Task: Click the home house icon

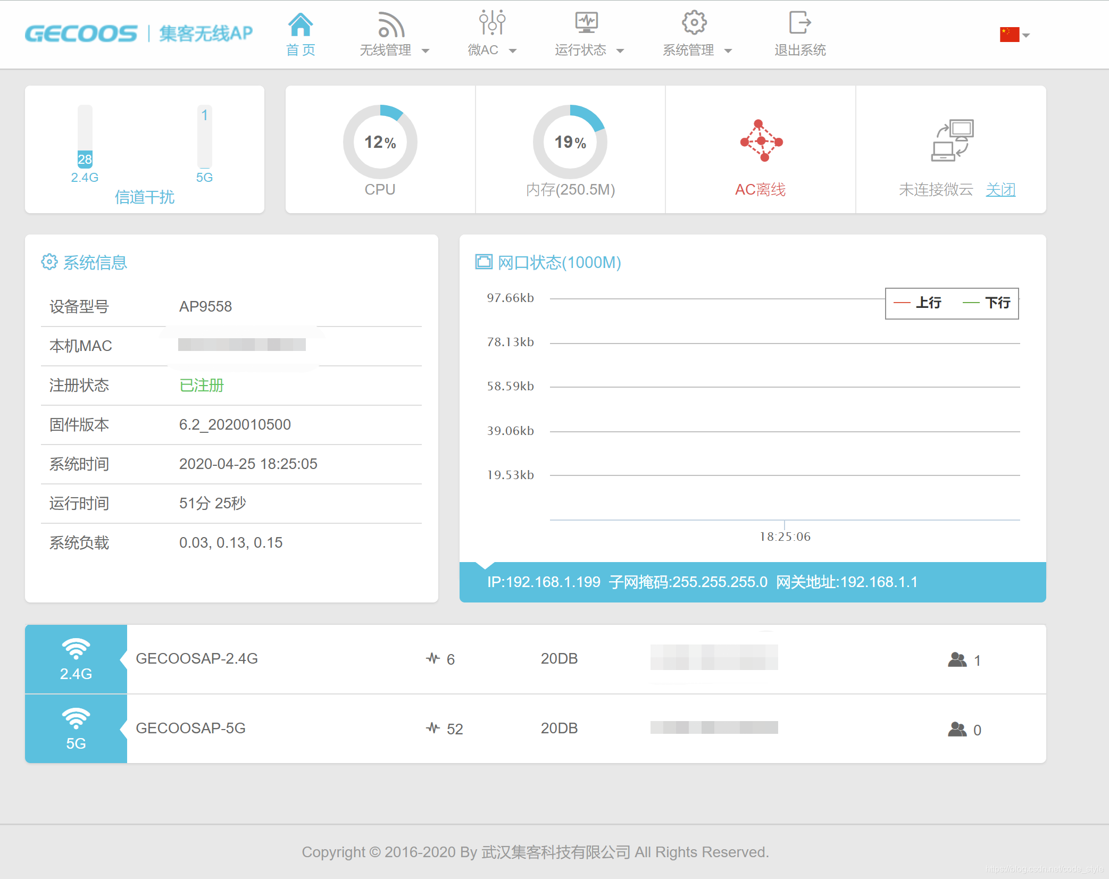Action: pyautogui.click(x=301, y=24)
